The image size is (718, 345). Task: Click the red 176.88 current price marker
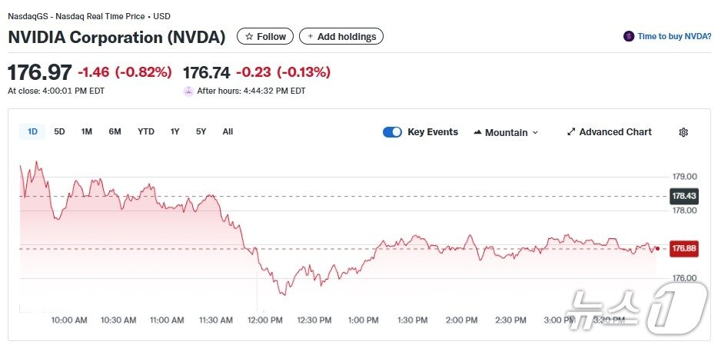pyautogui.click(x=683, y=249)
